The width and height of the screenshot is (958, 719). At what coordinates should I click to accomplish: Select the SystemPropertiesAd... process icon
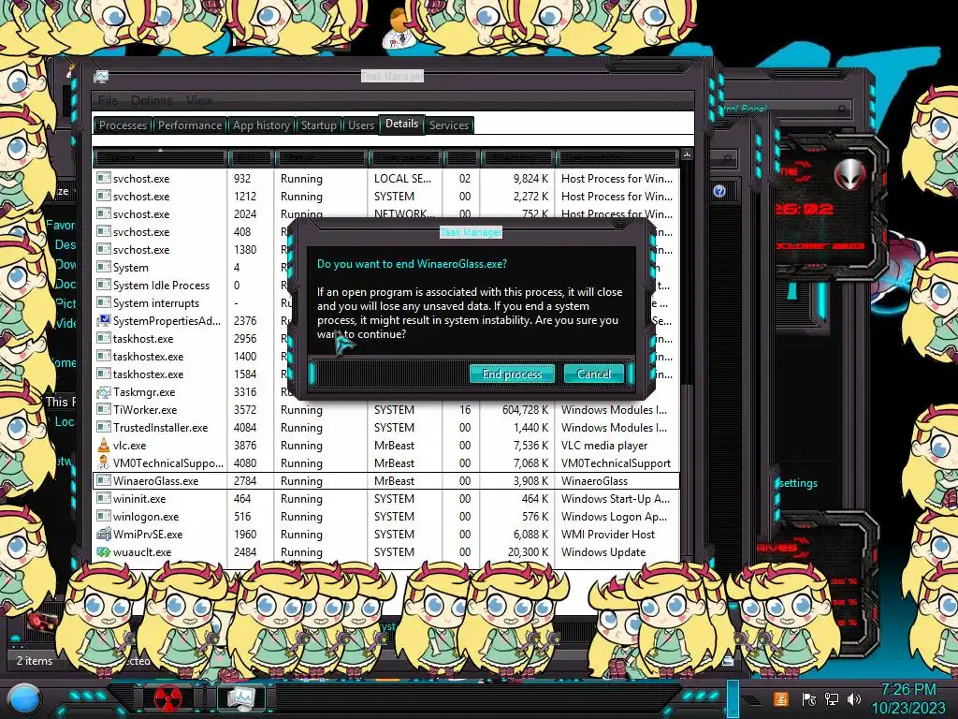[x=104, y=320]
